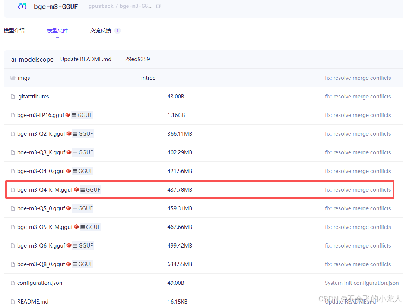The height and width of the screenshot is (305, 403).
Task: Click the red cube icon on bge-m3-Q3_K.gguf
Action: coord(69,152)
